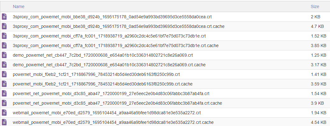
Task: Select icon of 3sproxy cff7a .crt.cache file
Action: tap(4, 46)
